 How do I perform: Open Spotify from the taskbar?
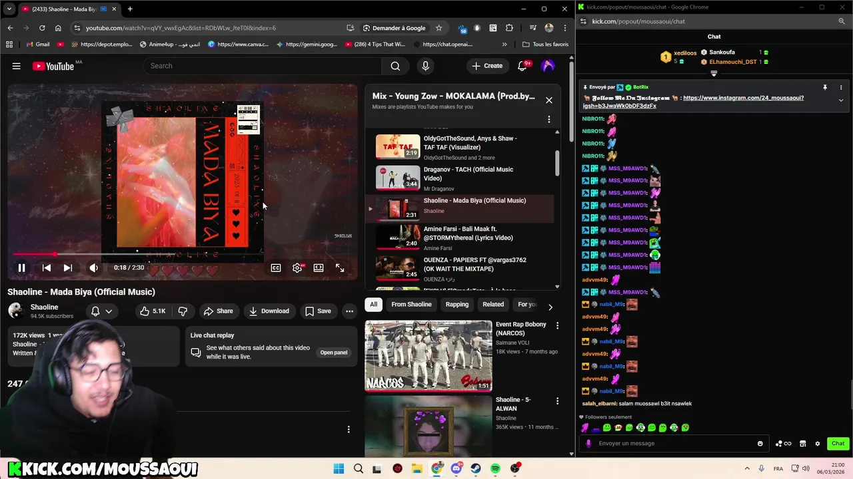495,468
